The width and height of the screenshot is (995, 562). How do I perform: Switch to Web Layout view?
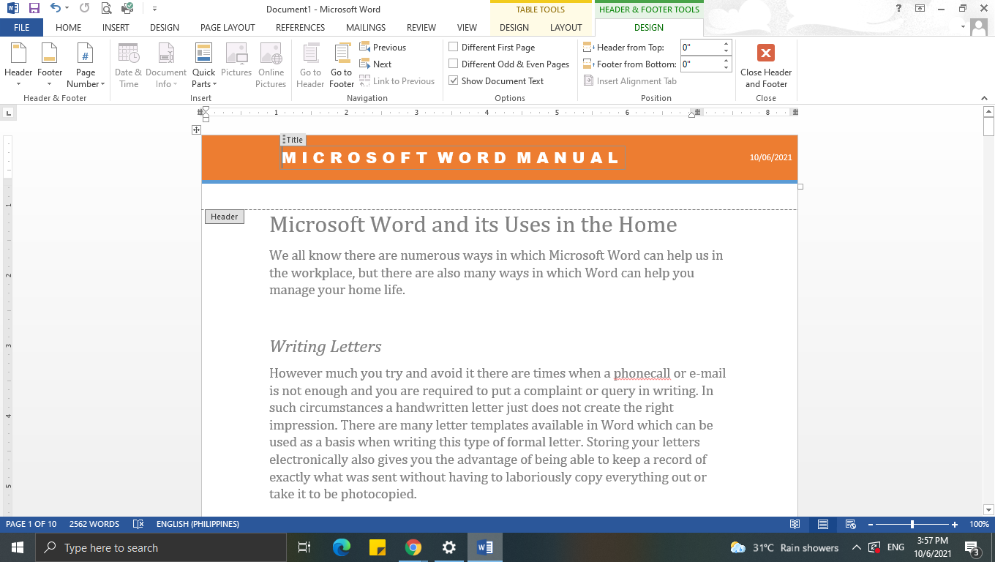[x=850, y=524]
